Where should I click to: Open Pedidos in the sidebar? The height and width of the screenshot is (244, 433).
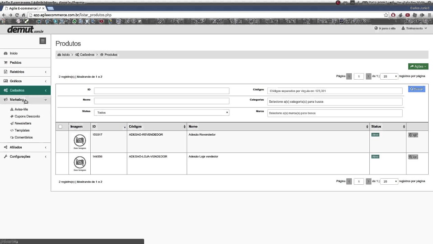tap(25, 63)
